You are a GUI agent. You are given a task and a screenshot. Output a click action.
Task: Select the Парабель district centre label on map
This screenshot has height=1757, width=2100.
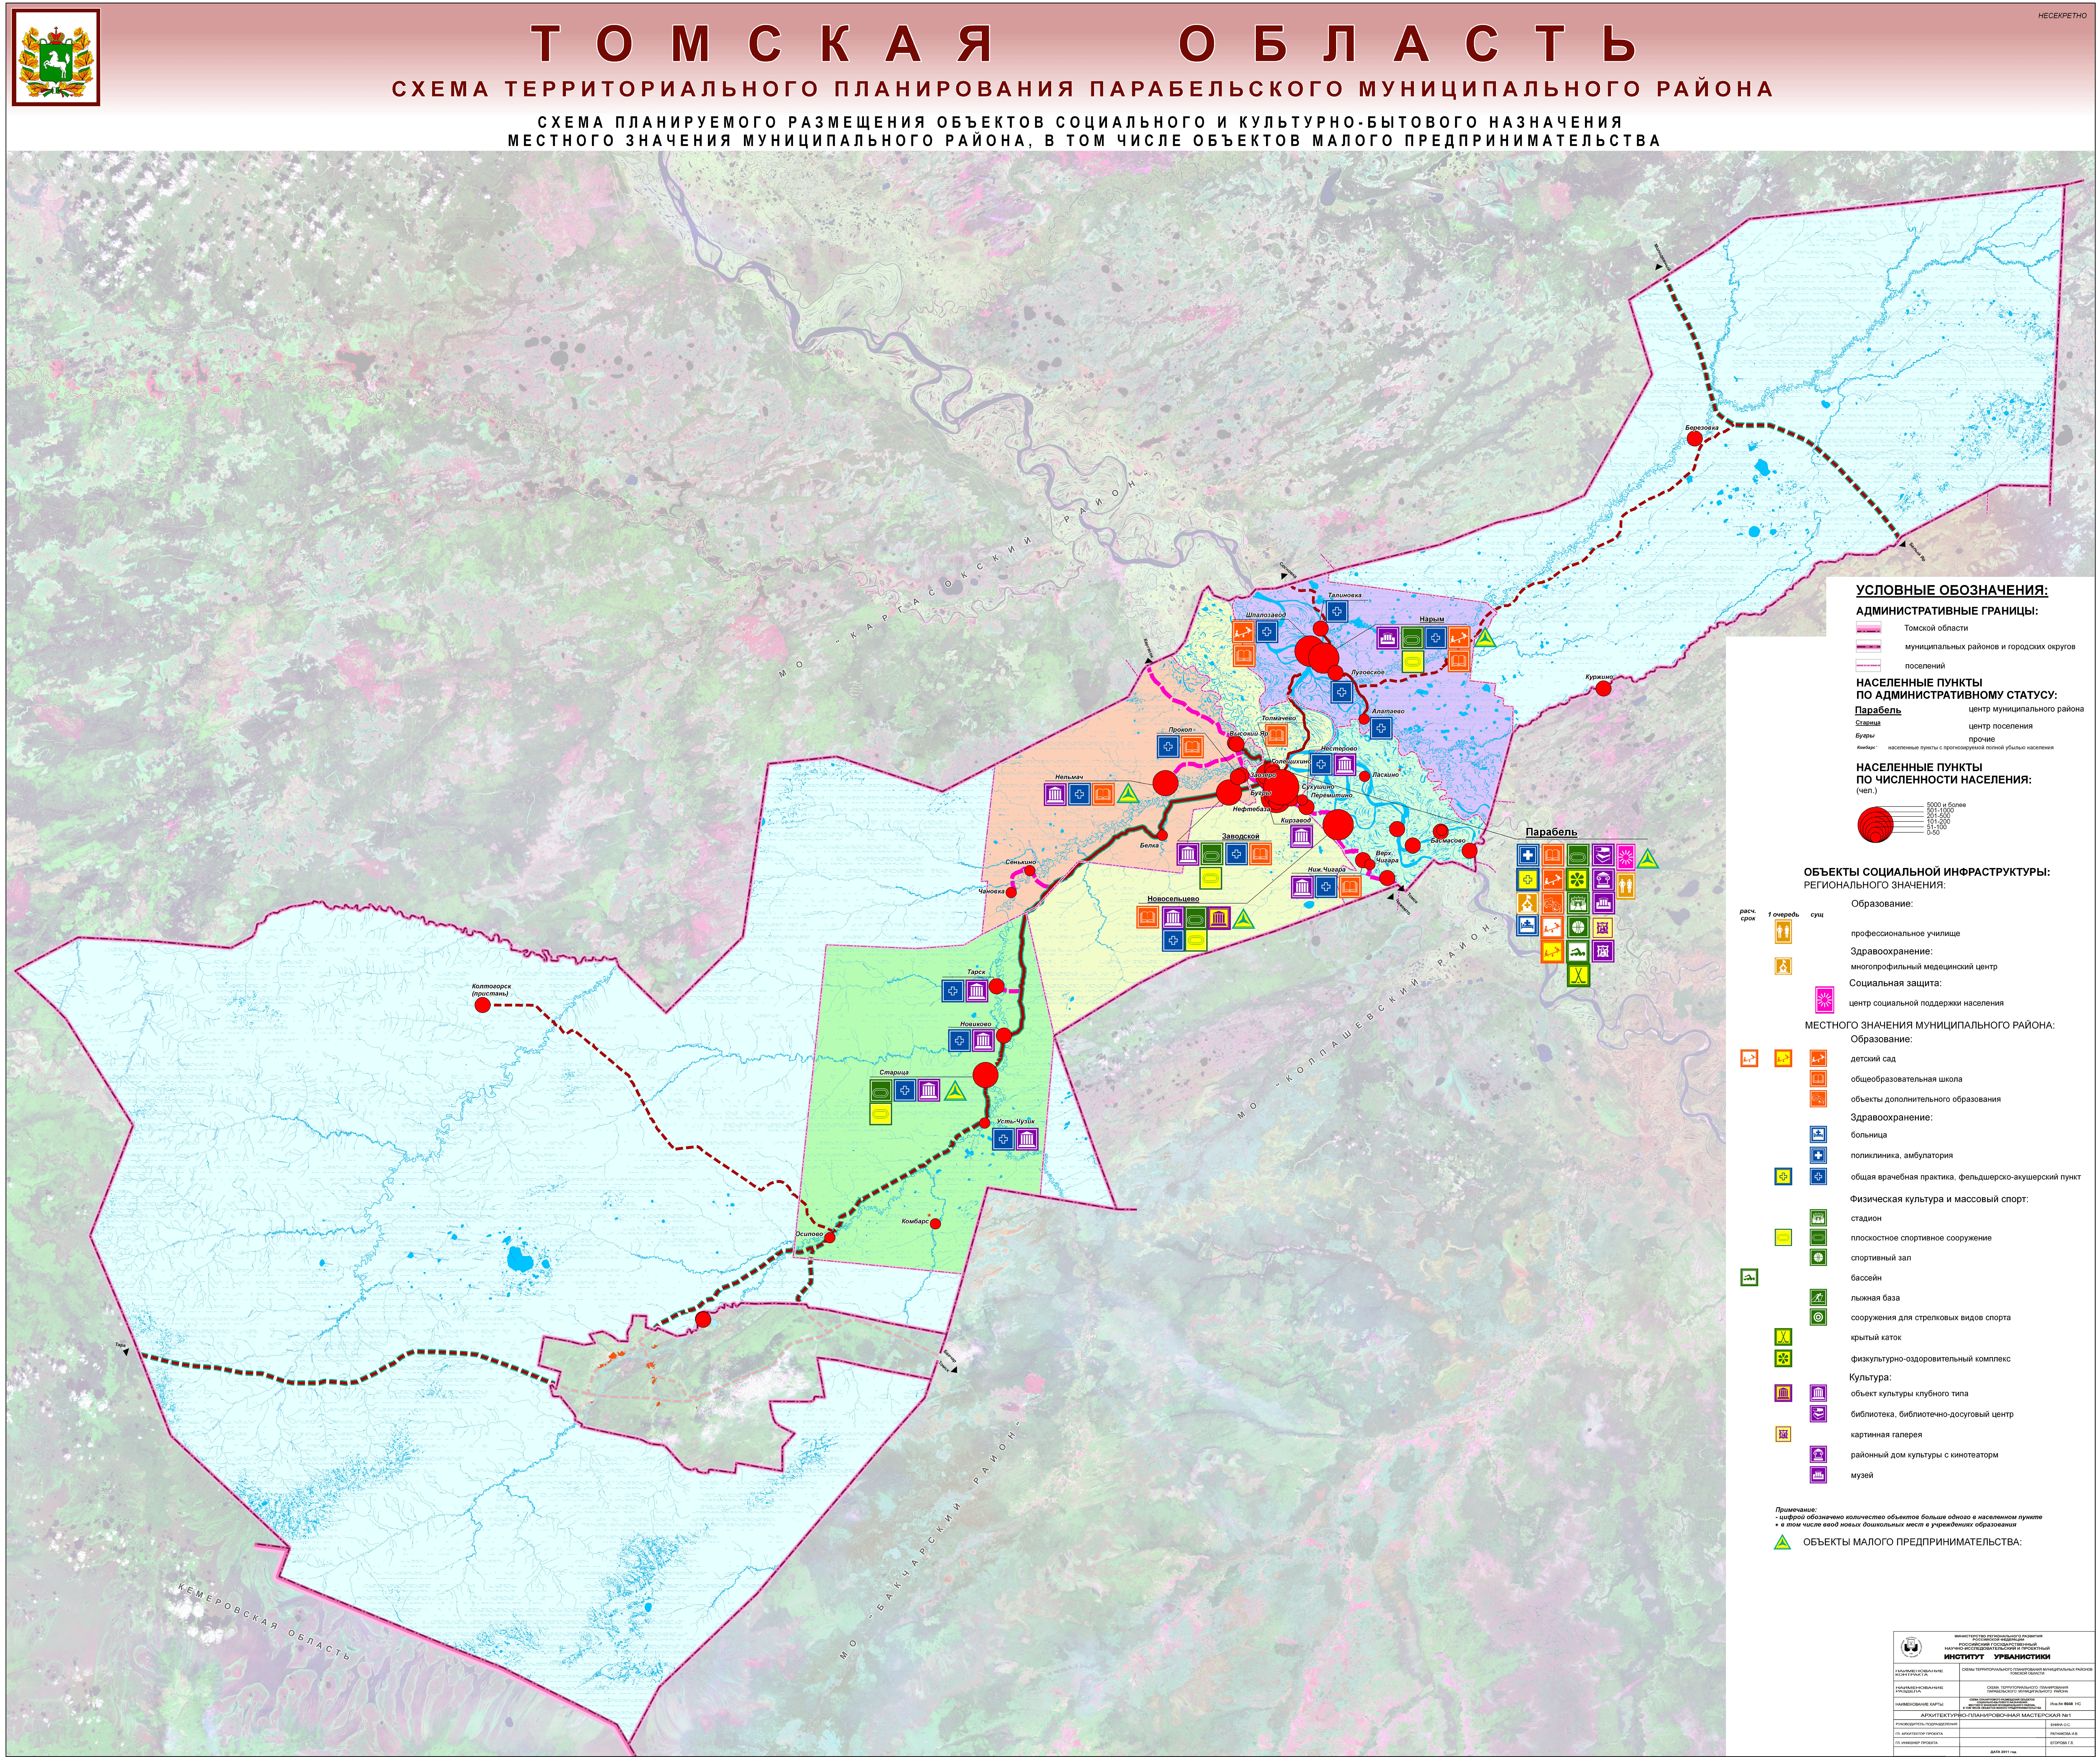click(1551, 832)
